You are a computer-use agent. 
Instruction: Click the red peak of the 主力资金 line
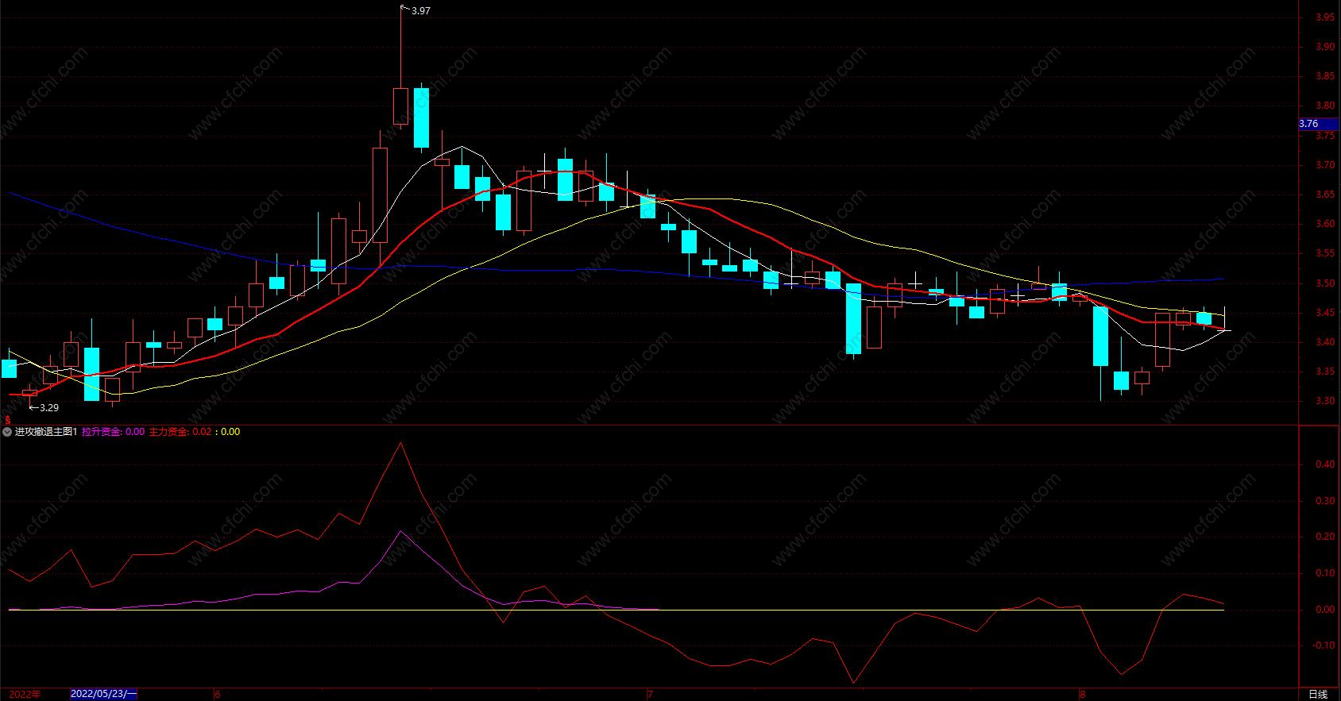pyautogui.click(x=400, y=443)
